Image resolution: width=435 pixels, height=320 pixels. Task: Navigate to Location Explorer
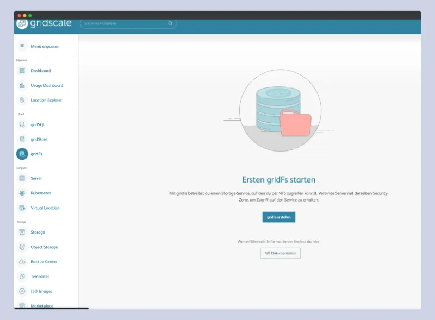point(46,100)
